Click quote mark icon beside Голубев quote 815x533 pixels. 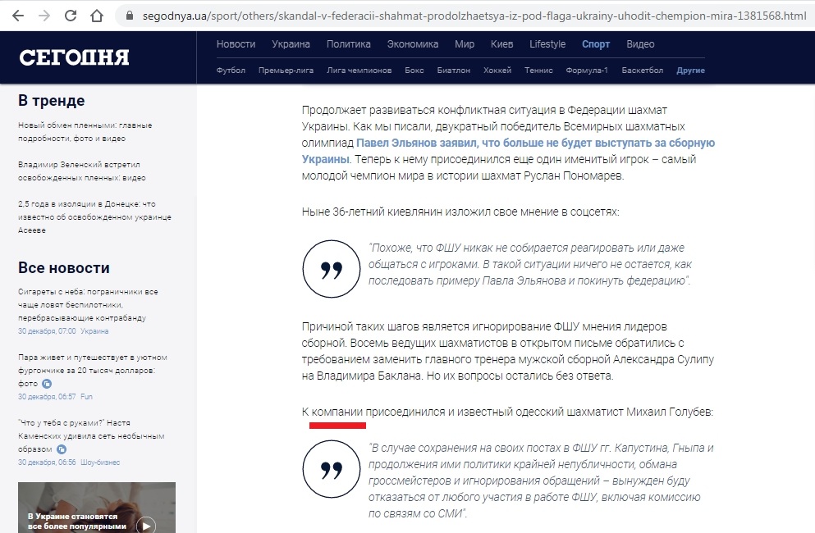point(331,469)
